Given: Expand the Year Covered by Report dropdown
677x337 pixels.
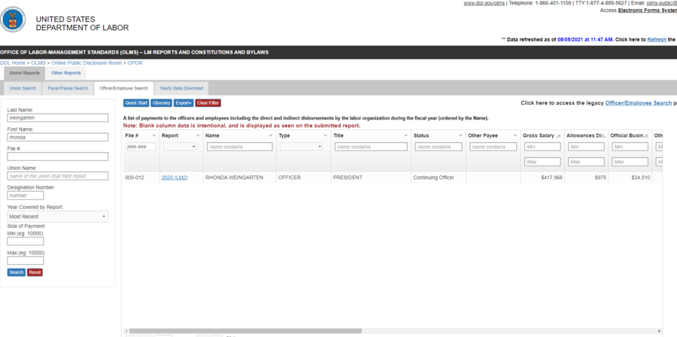Looking at the screenshot, I should 58,217.
